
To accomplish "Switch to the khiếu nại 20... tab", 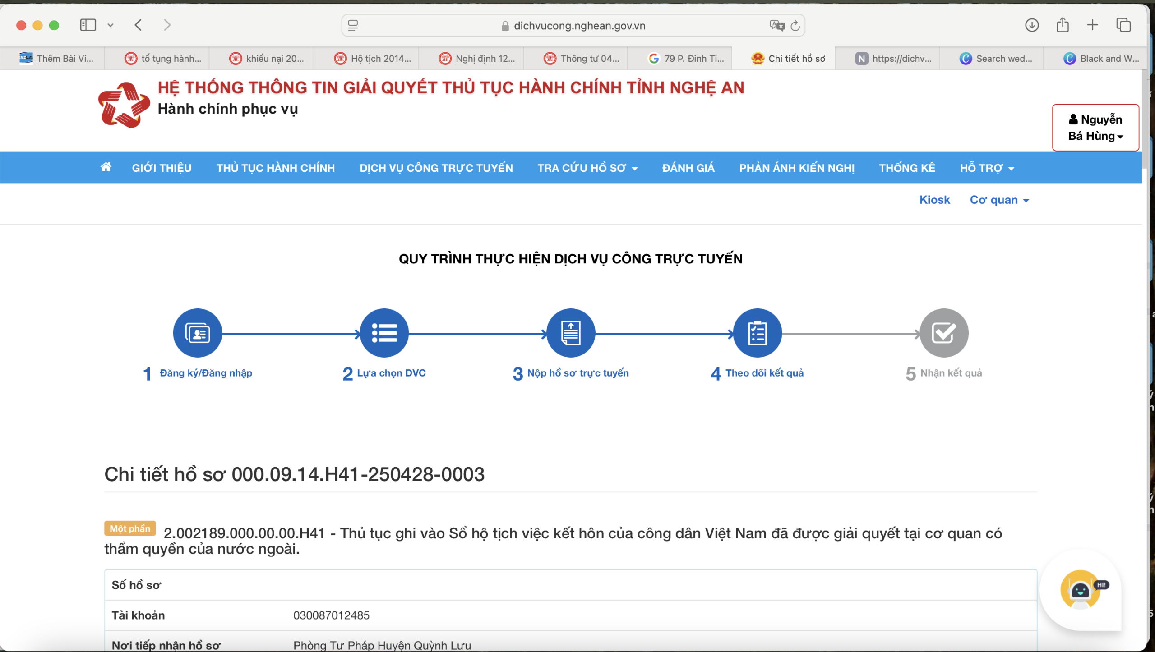I will (262, 58).
